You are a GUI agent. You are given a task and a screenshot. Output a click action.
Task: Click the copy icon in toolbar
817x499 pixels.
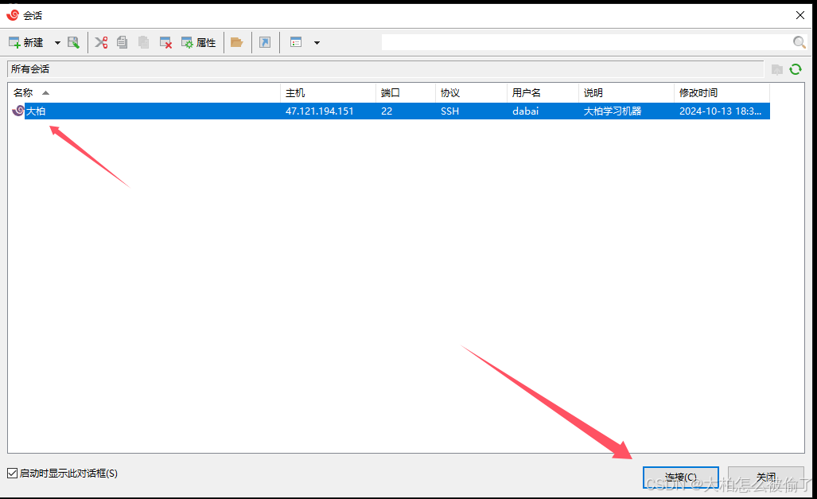pyautogui.click(x=122, y=42)
